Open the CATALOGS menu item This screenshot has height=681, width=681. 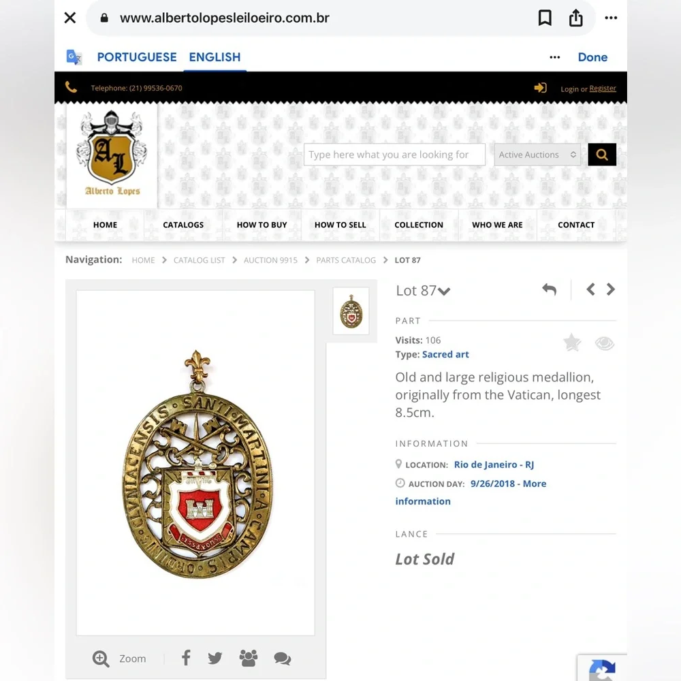click(183, 225)
